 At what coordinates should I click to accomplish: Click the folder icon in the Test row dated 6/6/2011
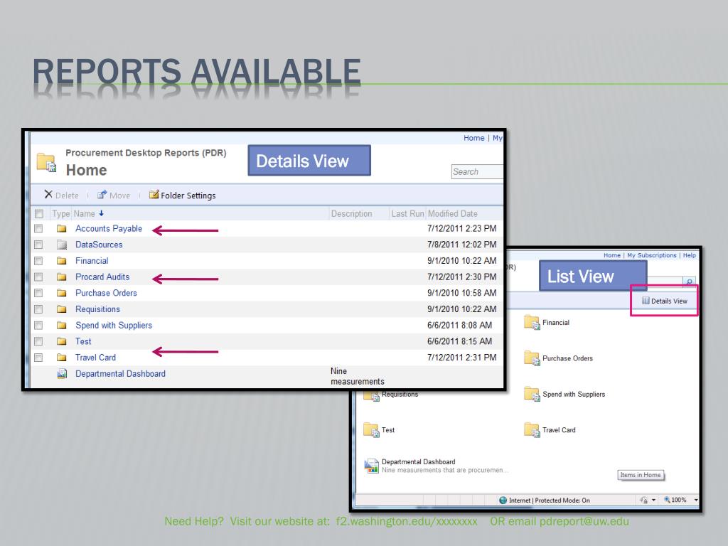(x=61, y=341)
